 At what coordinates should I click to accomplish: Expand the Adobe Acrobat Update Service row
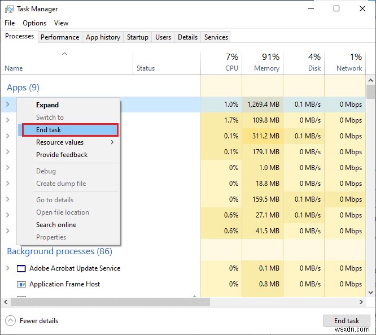8,268
